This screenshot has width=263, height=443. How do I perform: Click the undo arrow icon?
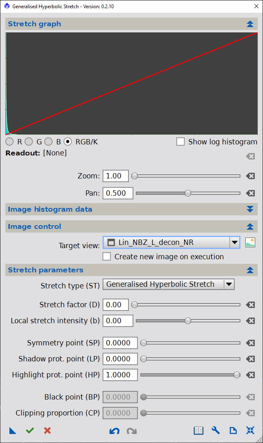(x=114, y=431)
